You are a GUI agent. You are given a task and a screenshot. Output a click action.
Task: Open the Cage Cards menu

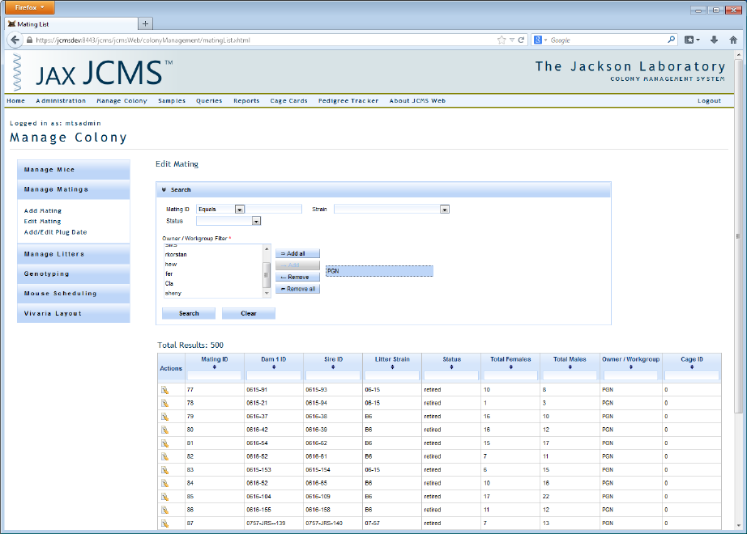click(288, 101)
